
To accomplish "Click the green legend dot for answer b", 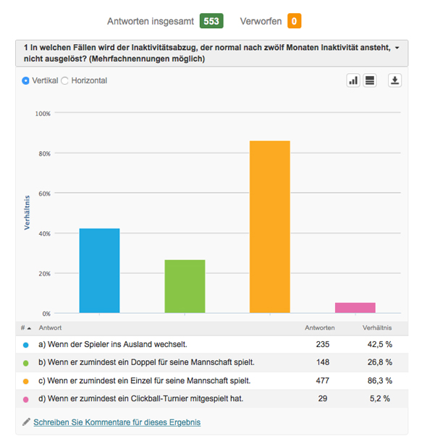I will tap(26, 363).
